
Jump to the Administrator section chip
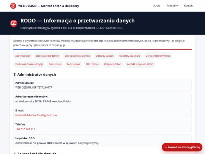pyautogui.click(x=23, y=56)
